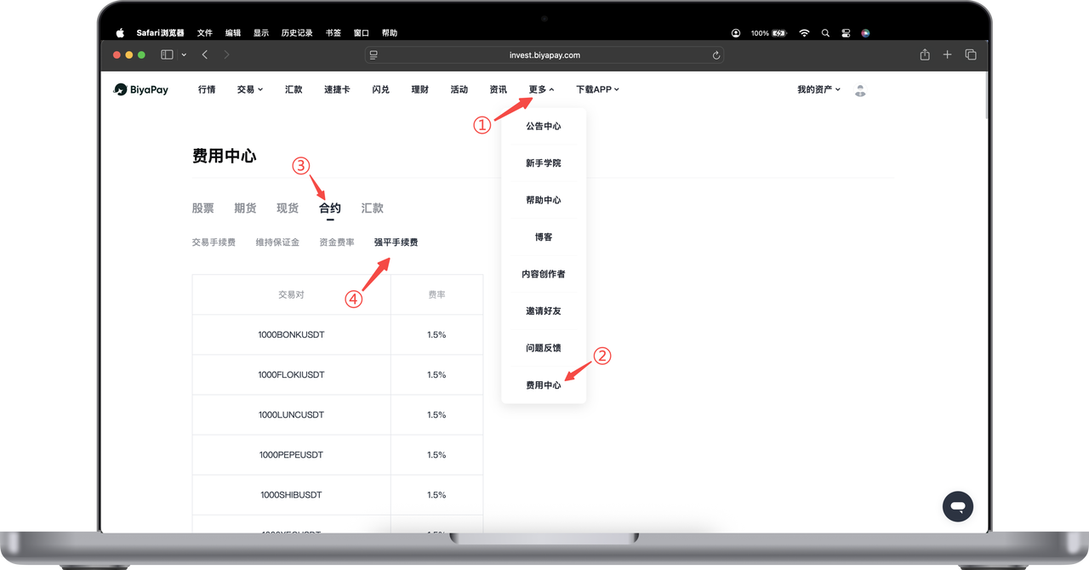Viewport: 1089px width, 570px height.
Task: Click the user profile avatar icon
Action: pyautogui.click(x=860, y=90)
